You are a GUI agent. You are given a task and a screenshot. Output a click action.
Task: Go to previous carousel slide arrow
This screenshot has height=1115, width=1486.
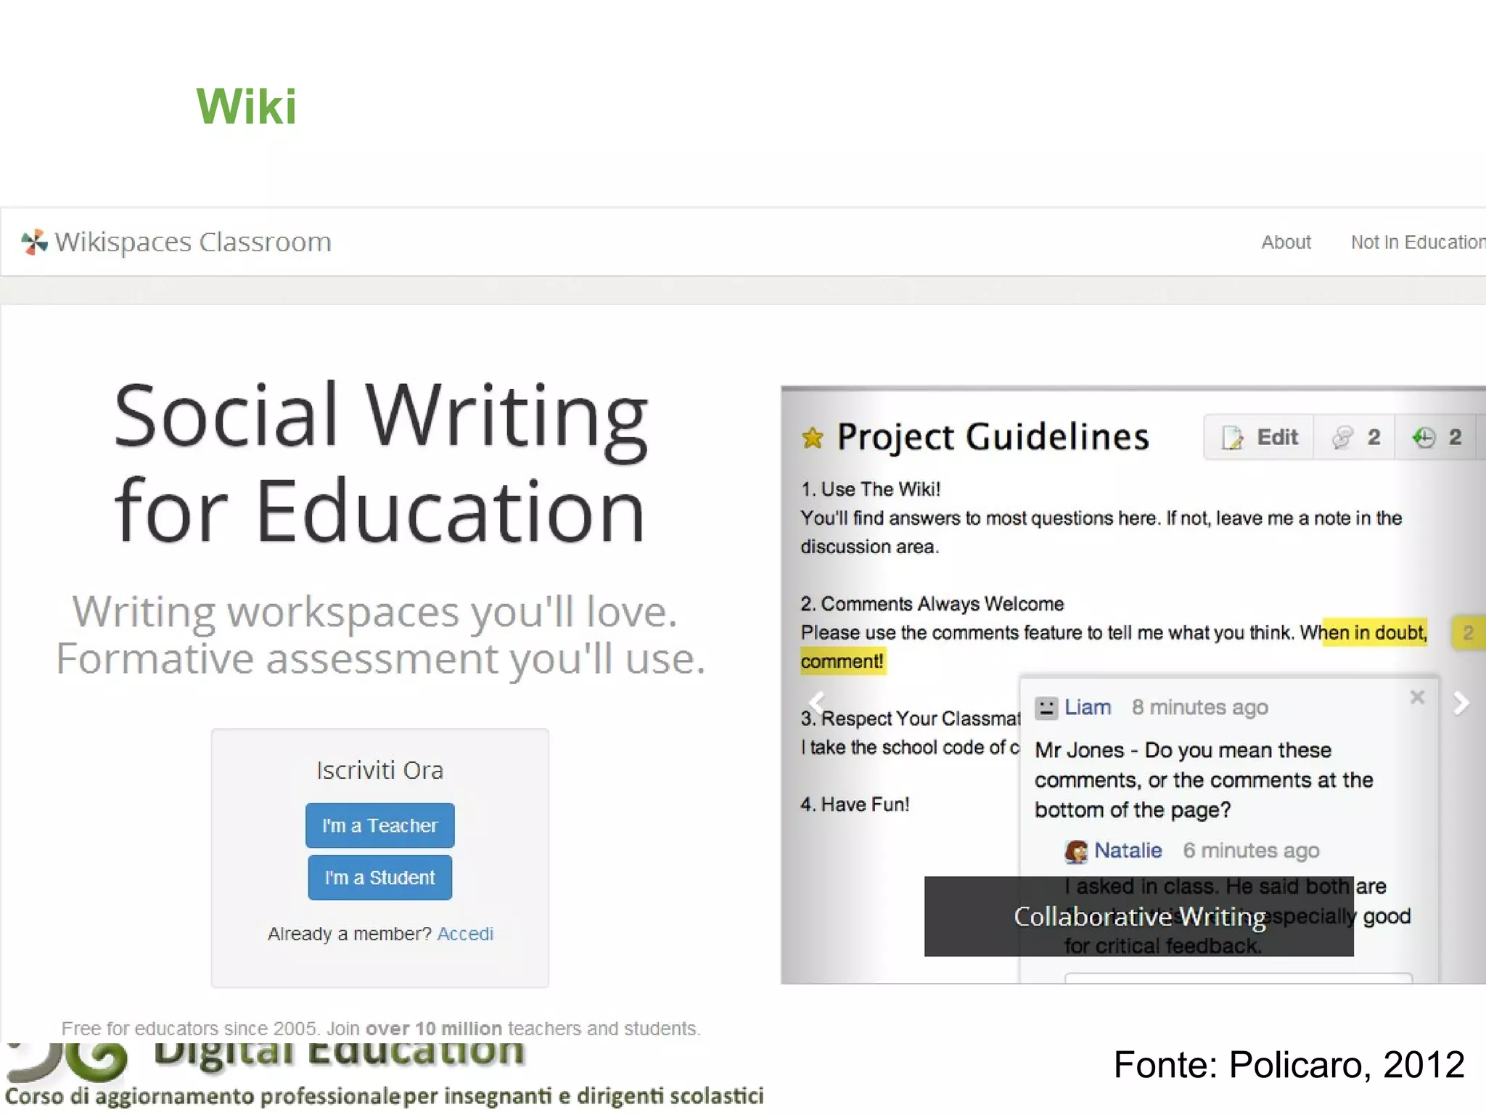(x=816, y=703)
